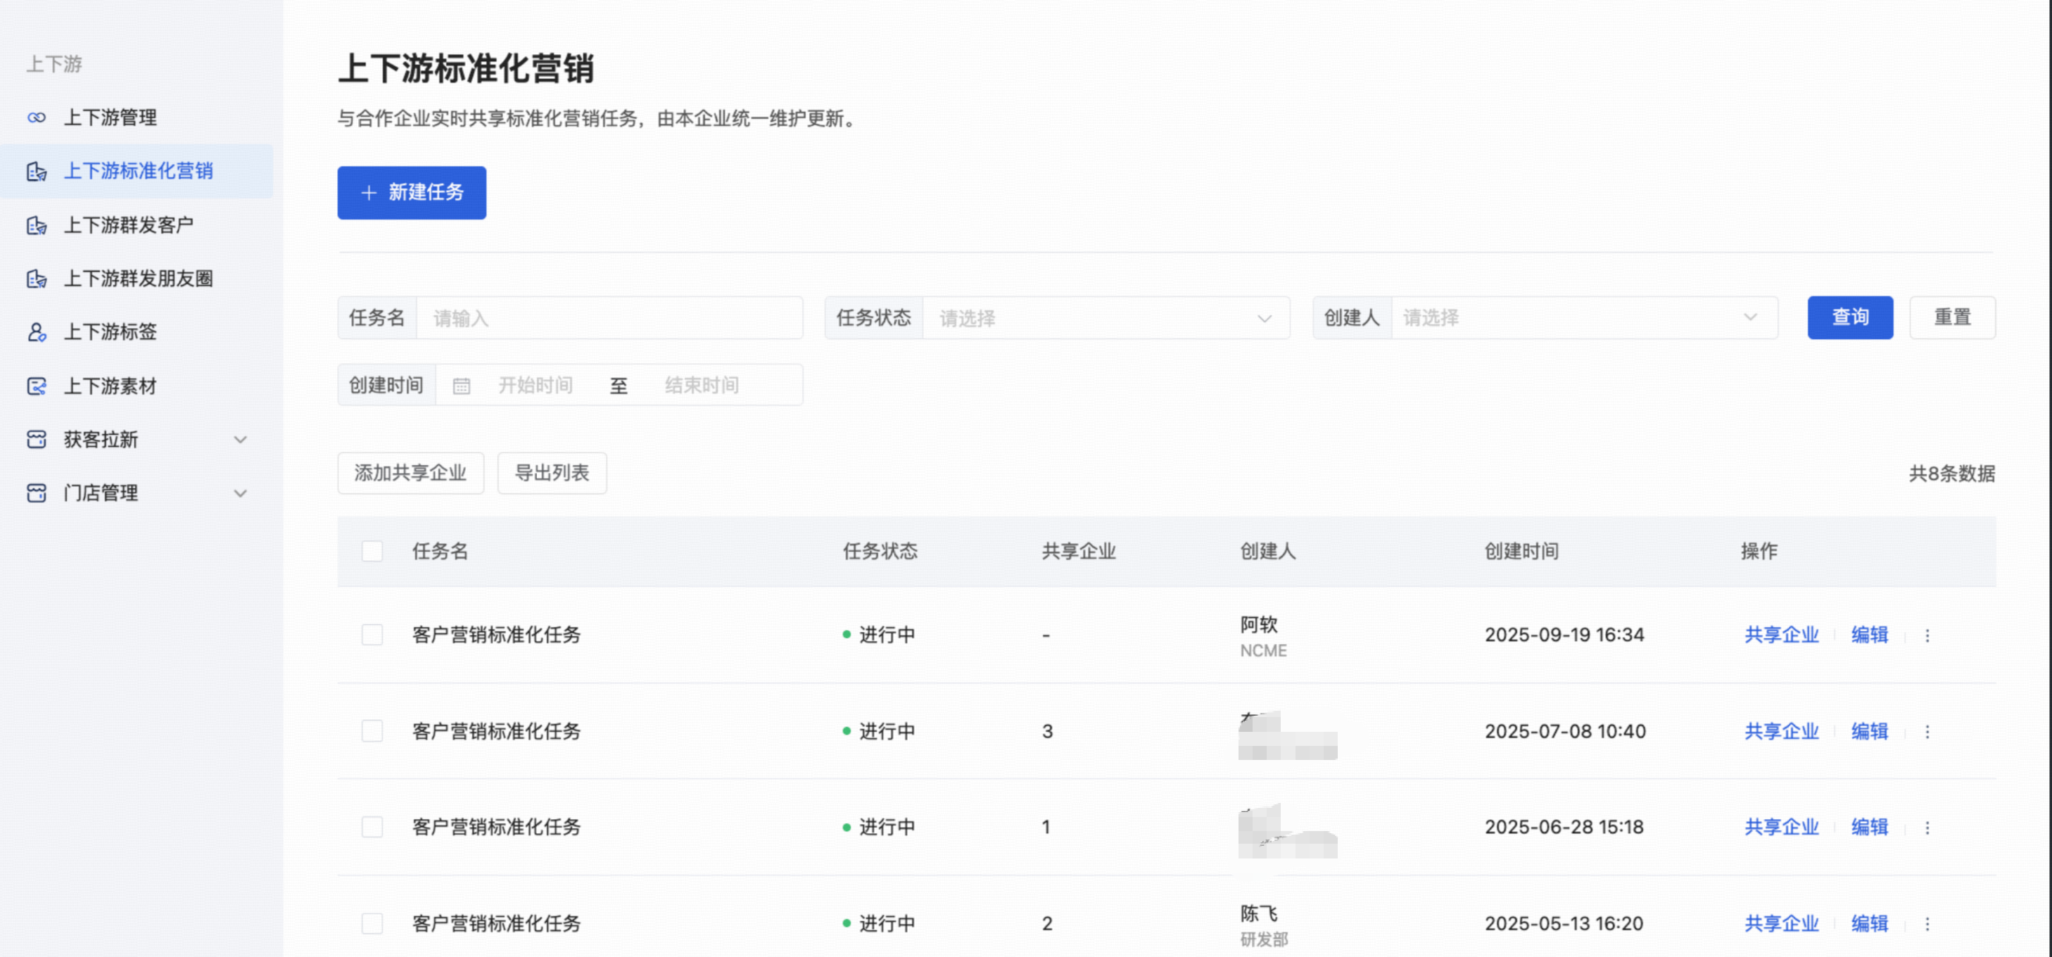Click the 上下游标签 person icon
This screenshot has width=2052, height=957.
pyautogui.click(x=36, y=332)
